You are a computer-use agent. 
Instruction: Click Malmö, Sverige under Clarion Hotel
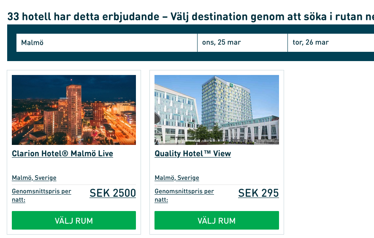[34, 178]
